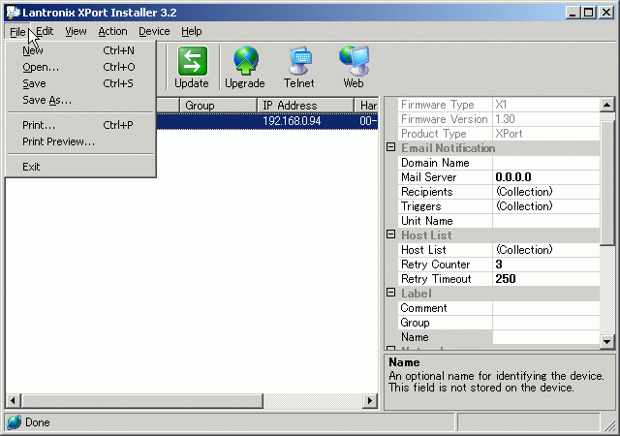Select the 192.168.0.94 device row
Image resolution: width=620 pixels, height=436 pixels.
coord(267,121)
